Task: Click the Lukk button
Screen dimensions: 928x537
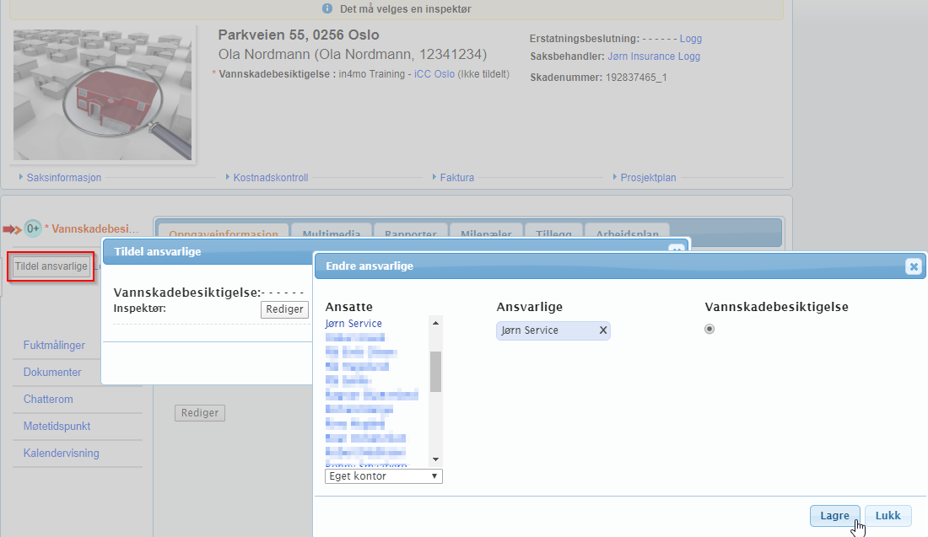Action: click(888, 516)
